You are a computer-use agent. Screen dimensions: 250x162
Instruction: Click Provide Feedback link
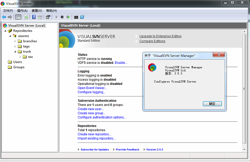(x=127, y=149)
